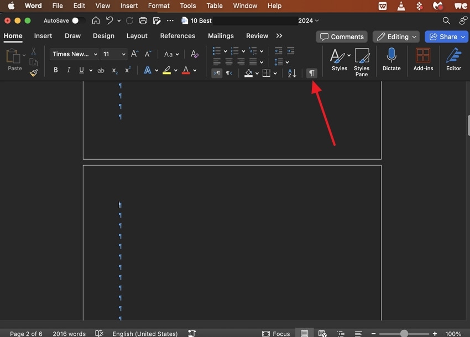Cut selection with scissors icon
Viewport: 470px width, 337px height.
point(34,51)
